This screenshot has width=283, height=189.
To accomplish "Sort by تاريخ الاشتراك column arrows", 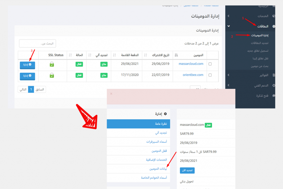I will click(x=145, y=55).
